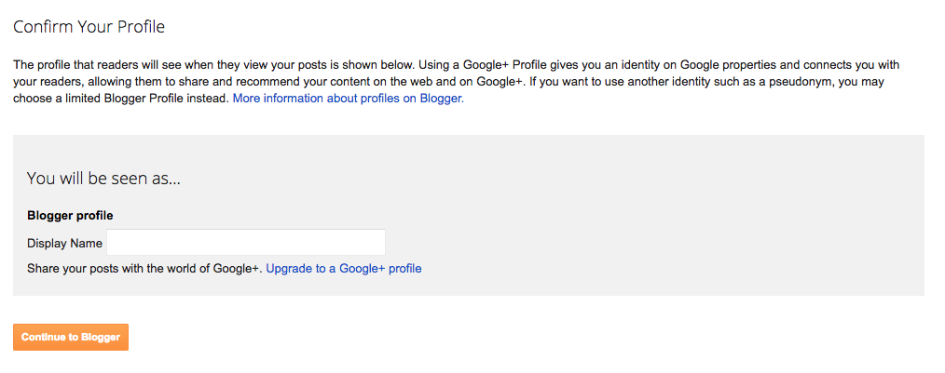Click the "You will be seen as..." heading
The height and width of the screenshot is (373, 945).
[103, 178]
